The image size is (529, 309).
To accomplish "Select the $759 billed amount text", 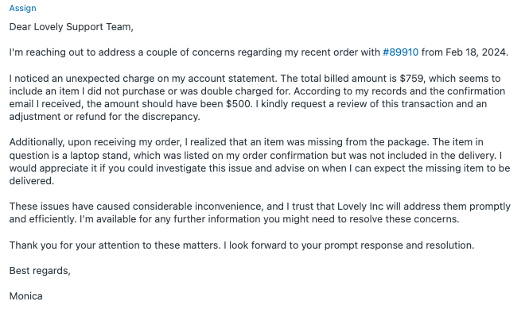I will pos(411,78).
